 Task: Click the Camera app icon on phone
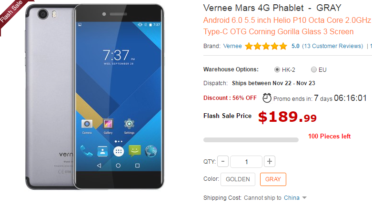click(x=87, y=124)
